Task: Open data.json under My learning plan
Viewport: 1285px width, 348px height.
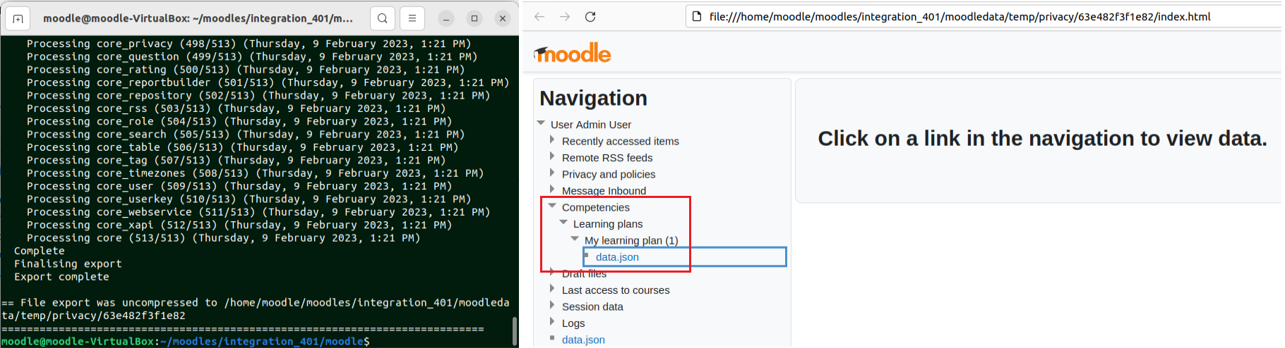Action: (617, 257)
